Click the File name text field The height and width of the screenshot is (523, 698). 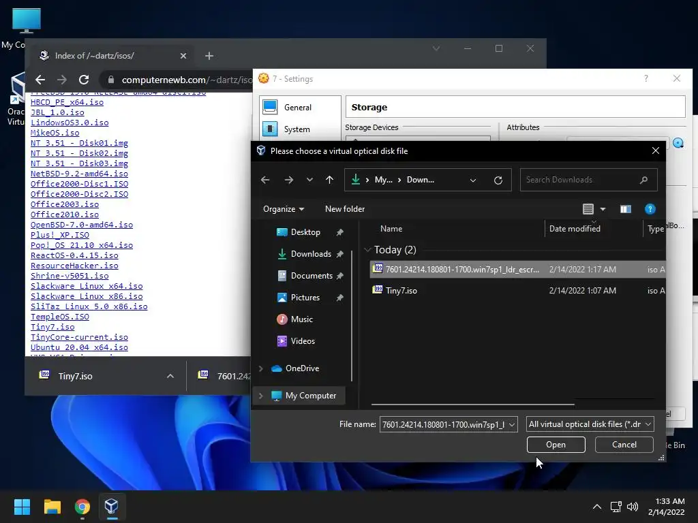coord(444,425)
